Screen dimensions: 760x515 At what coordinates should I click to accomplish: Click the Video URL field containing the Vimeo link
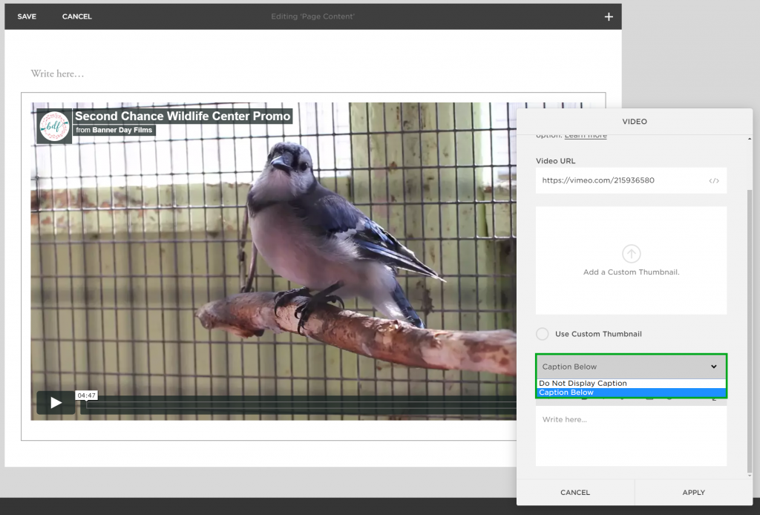pyautogui.click(x=616, y=180)
